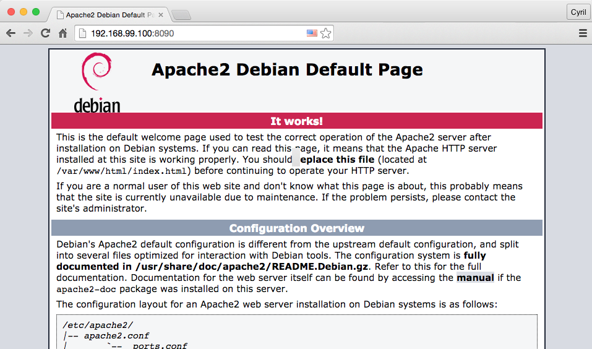This screenshot has width=592, height=349.
Task: Click the 'Configuration Overview' section header
Action: click(x=297, y=228)
